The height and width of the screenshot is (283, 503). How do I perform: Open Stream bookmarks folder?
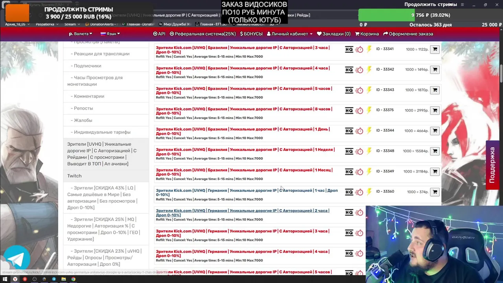coord(72,24)
